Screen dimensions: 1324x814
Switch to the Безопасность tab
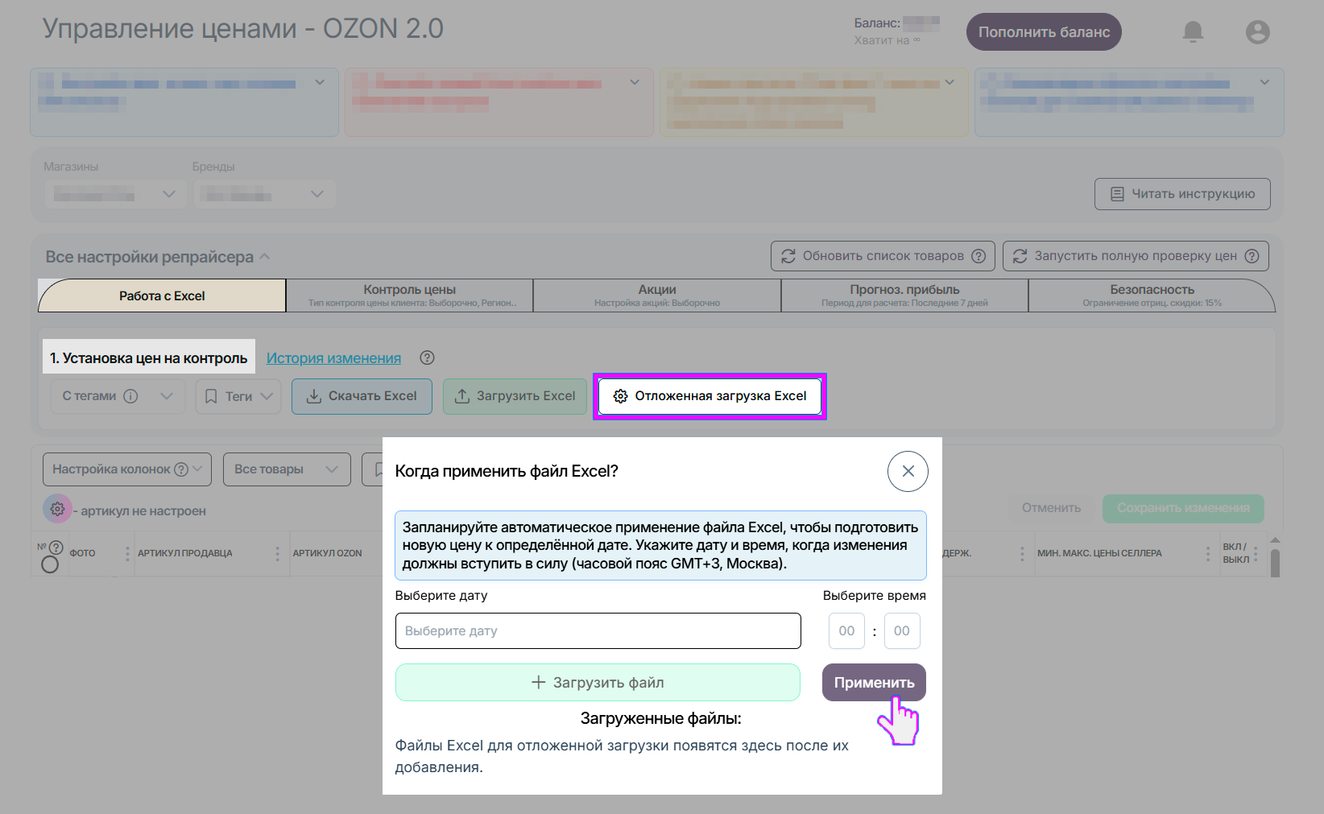pyautogui.click(x=1152, y=295)
